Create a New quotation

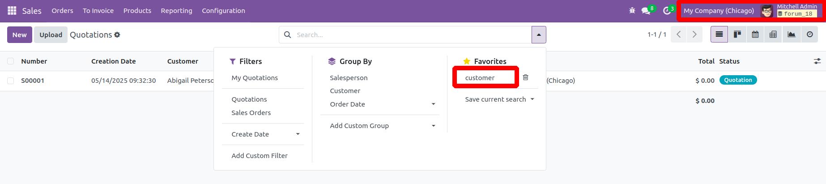20,34
